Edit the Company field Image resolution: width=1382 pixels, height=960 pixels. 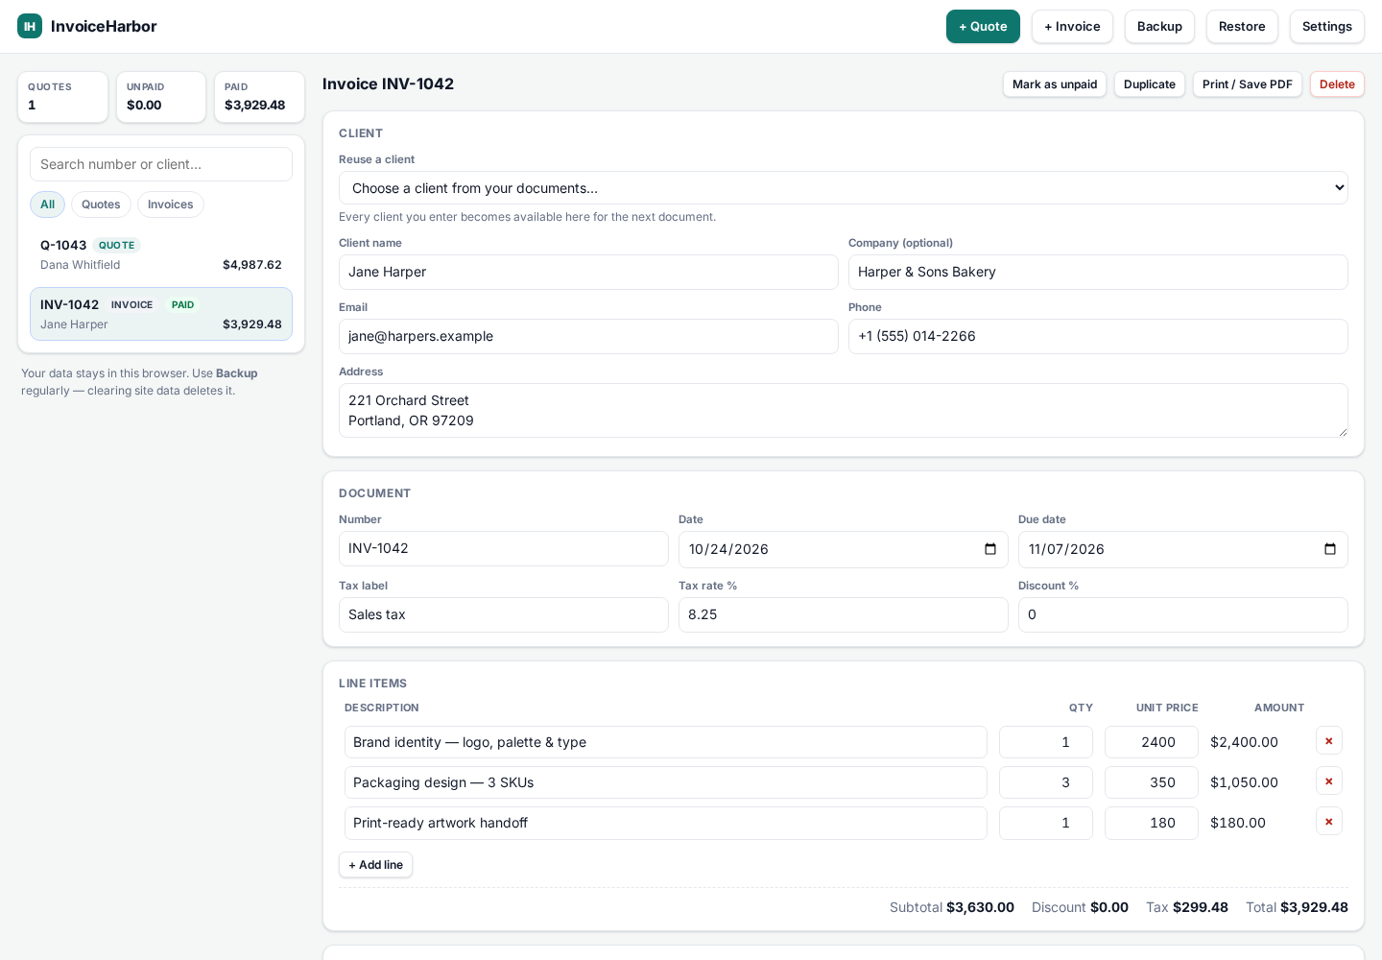1098,273
